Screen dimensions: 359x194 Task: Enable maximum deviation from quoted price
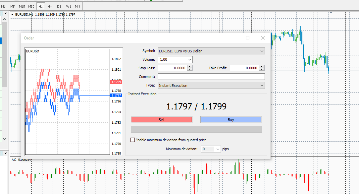pyautogui.click(x=132, y=140)
